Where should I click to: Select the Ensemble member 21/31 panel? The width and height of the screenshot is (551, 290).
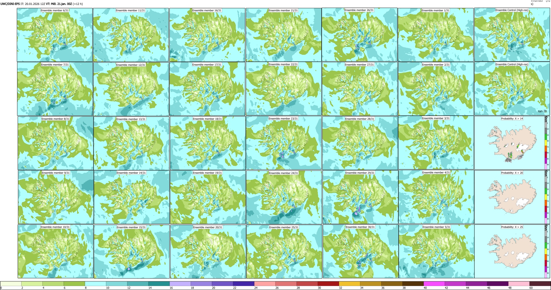tap(283, 35)
